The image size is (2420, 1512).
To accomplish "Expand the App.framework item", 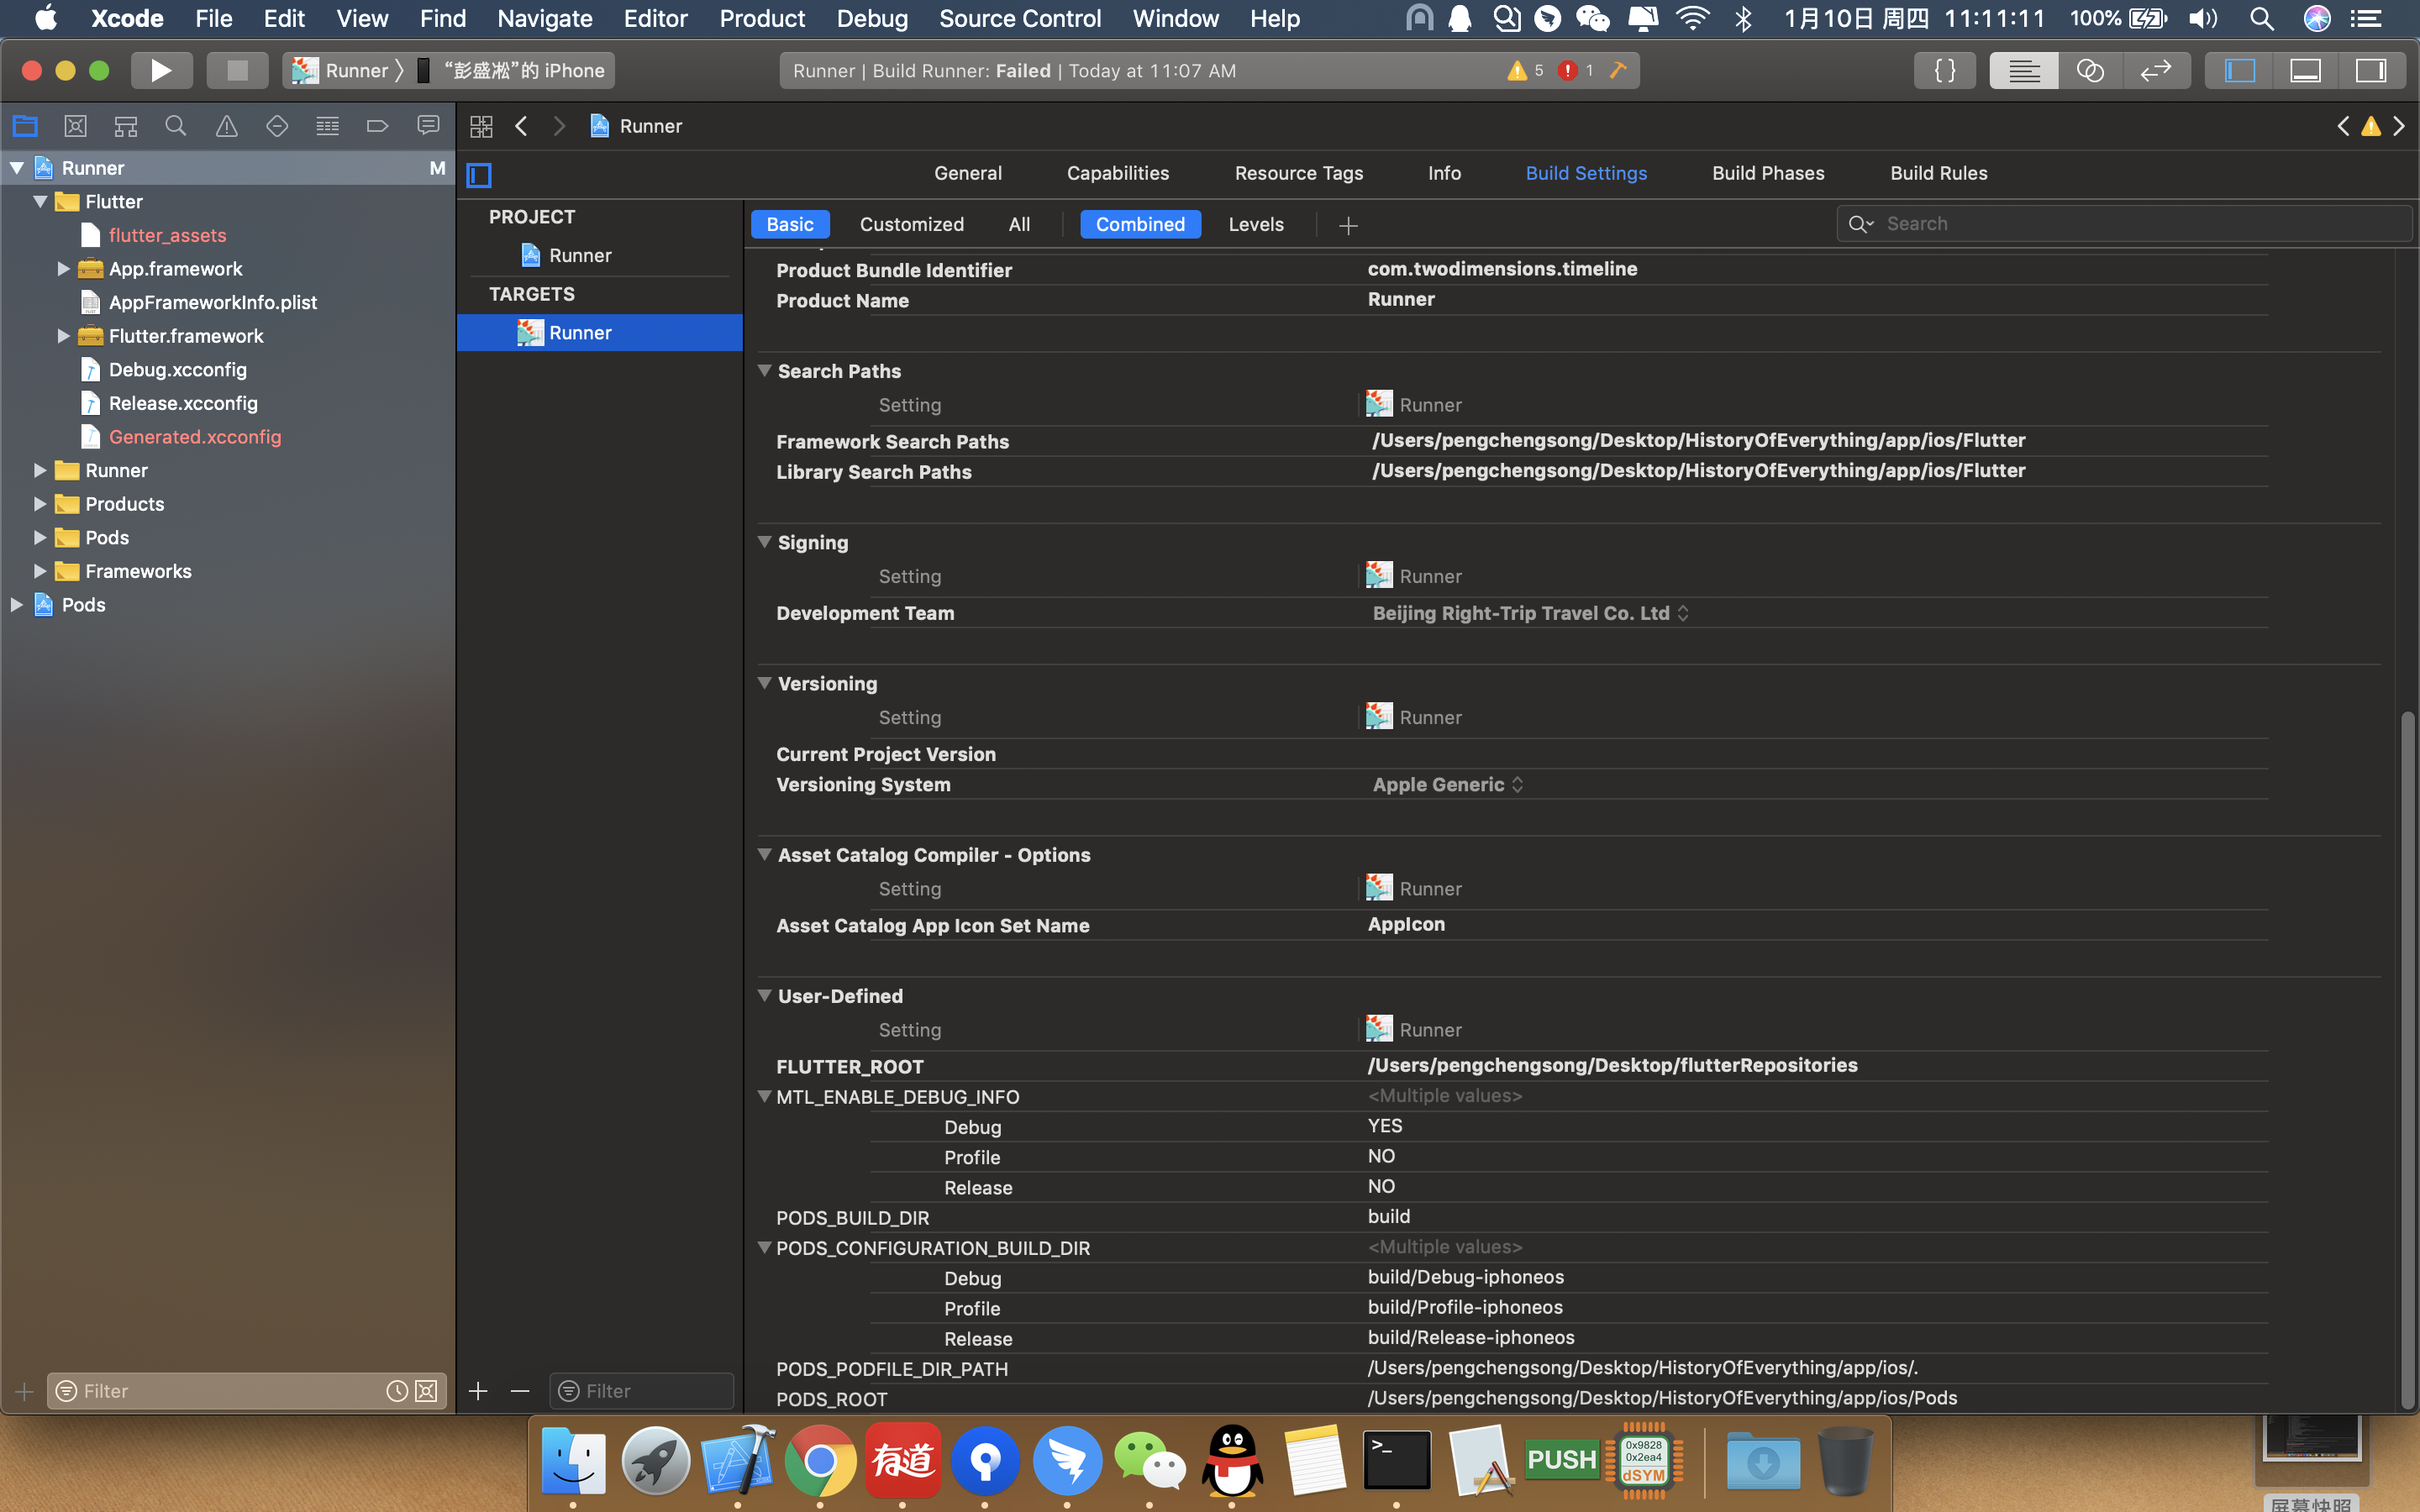I will coord(63,269).
